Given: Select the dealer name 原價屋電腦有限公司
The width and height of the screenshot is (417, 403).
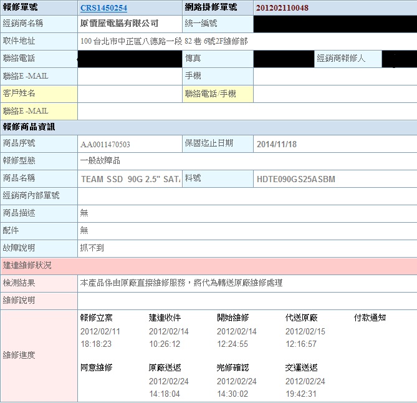Looking at the screenshot, I should 120,24.
